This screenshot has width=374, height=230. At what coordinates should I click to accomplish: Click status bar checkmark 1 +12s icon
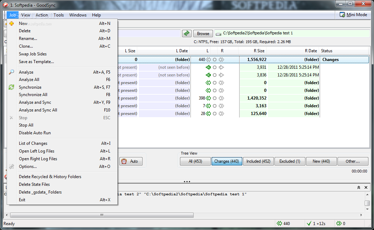(x=309, y=224)
